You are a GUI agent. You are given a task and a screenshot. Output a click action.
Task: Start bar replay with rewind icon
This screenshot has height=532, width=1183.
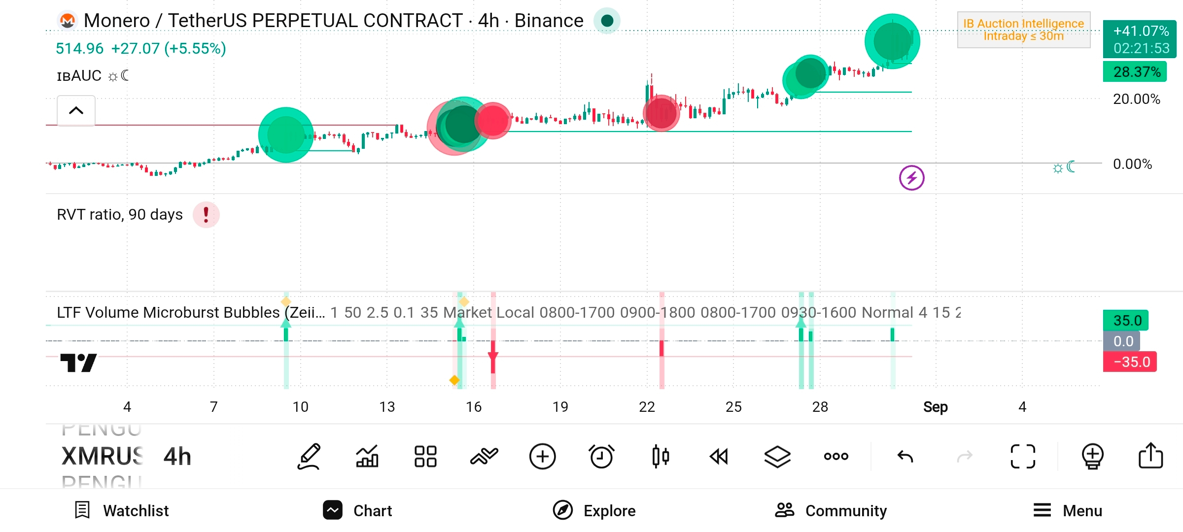[719, 457]
